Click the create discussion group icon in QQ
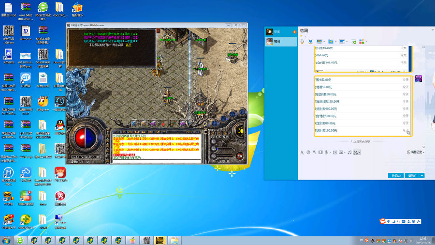The width and height of the screenshot is (435, 245). tap(353, 41)
